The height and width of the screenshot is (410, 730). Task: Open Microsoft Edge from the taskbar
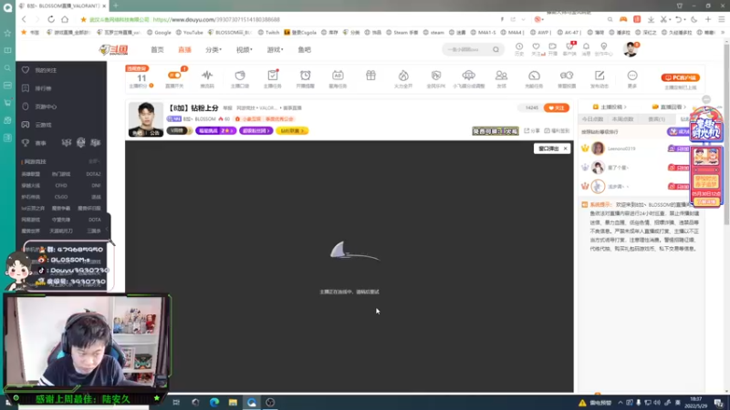coord(214,403)
